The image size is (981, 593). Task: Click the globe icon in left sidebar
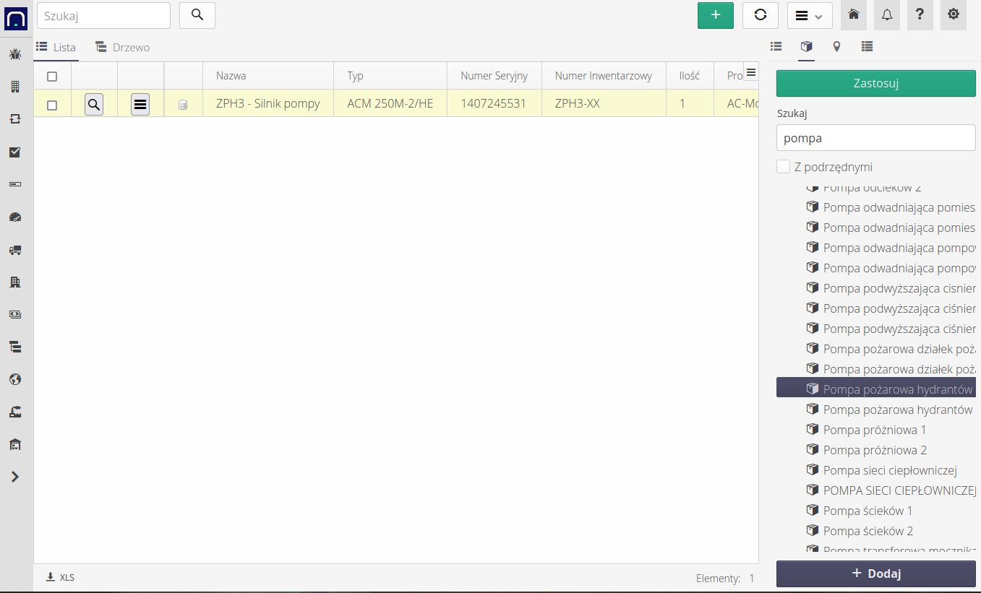point(14,379)
